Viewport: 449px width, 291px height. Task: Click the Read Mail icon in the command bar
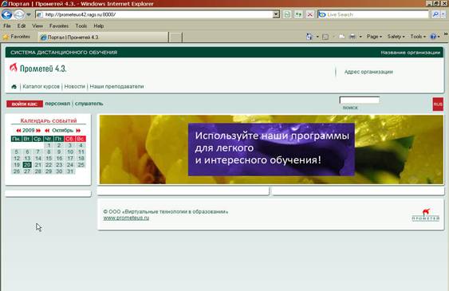pyautogui.click(x=341, y=37)
